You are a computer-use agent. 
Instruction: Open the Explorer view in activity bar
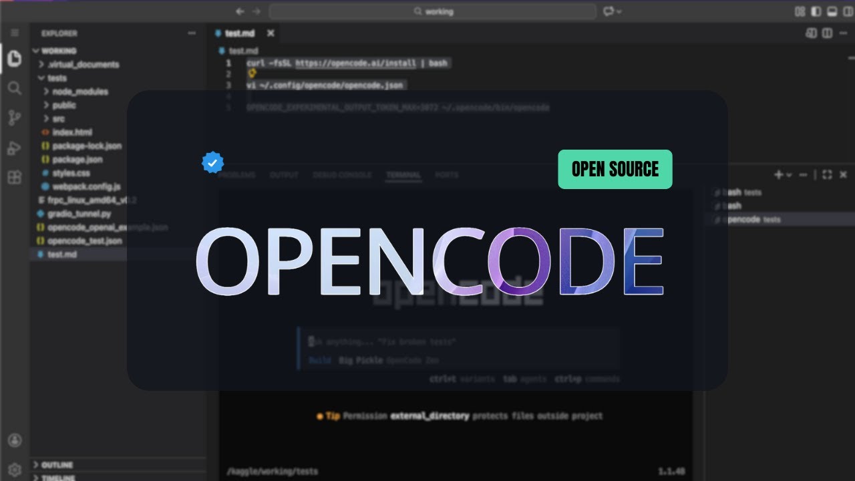pos(14,59)
